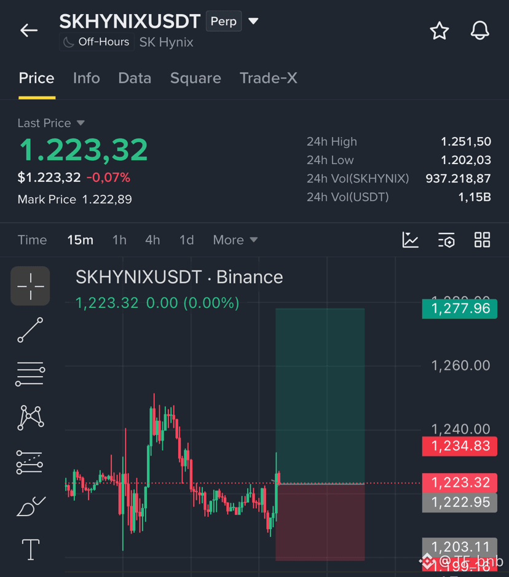Click the SKHYNIXUSDT · Binance chart title
The width and height of the screenshot is (509, 577).
click(180, 277)
